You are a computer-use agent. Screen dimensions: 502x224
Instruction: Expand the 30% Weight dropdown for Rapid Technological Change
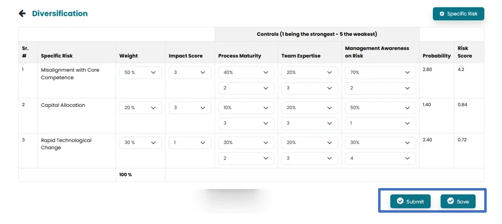point(141,142)
